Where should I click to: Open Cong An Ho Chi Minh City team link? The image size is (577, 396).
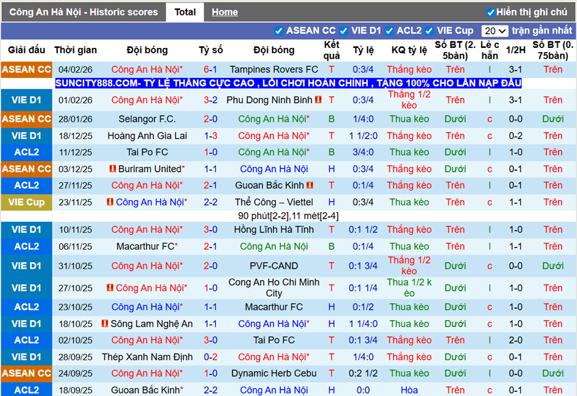click(x=274, y=288)
